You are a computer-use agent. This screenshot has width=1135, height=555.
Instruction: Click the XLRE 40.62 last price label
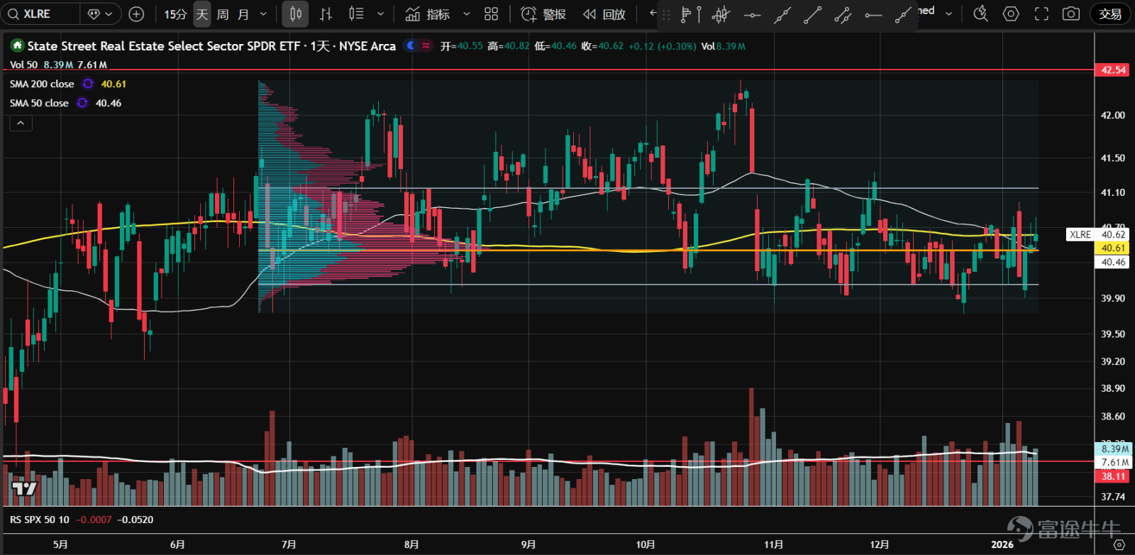coord(1097,234)
